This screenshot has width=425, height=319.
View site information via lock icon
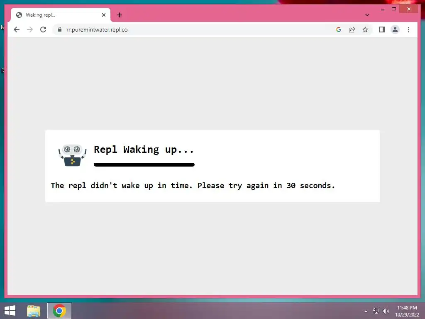60,29
